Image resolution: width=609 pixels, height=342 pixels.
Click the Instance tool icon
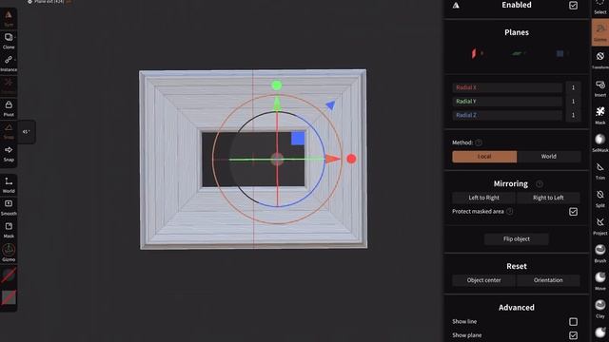9,63
